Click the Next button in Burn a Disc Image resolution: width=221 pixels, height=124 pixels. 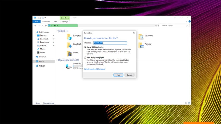point(118,75)
